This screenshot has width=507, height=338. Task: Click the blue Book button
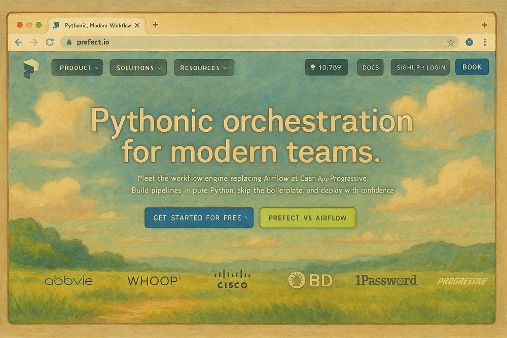472,67
